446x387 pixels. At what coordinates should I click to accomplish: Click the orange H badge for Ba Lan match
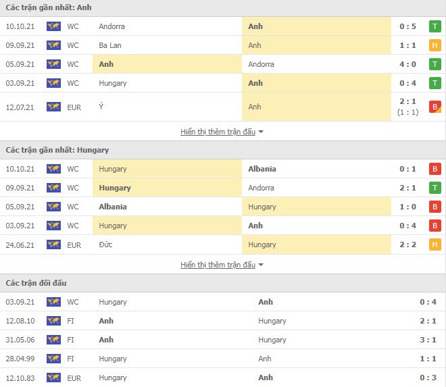[x=435, y=45]
